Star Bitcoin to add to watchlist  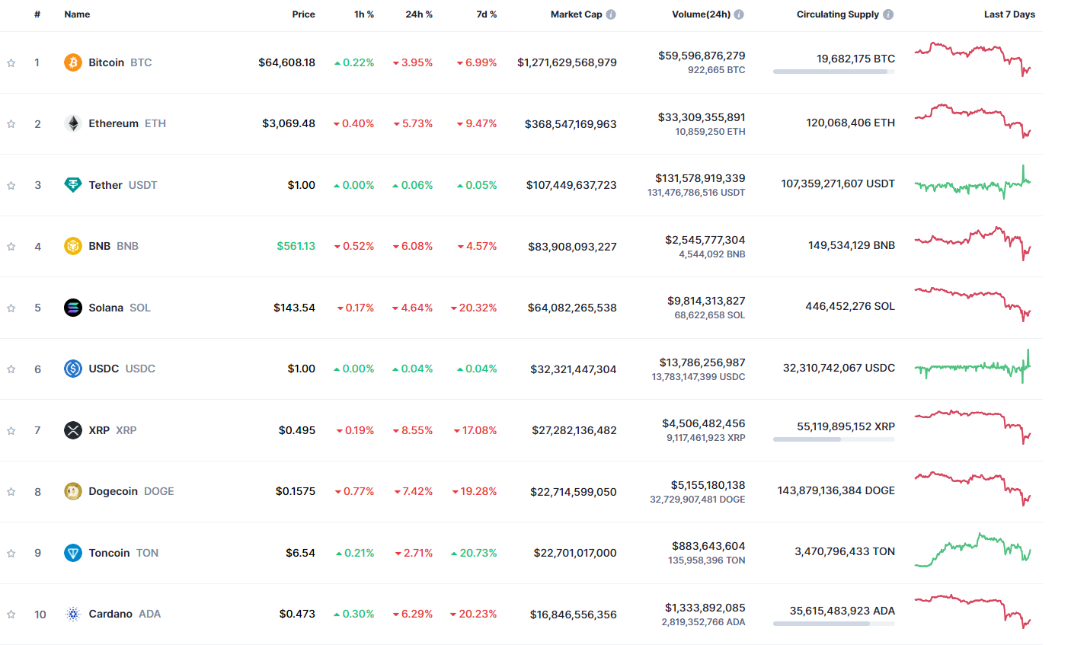coord(11,63)
